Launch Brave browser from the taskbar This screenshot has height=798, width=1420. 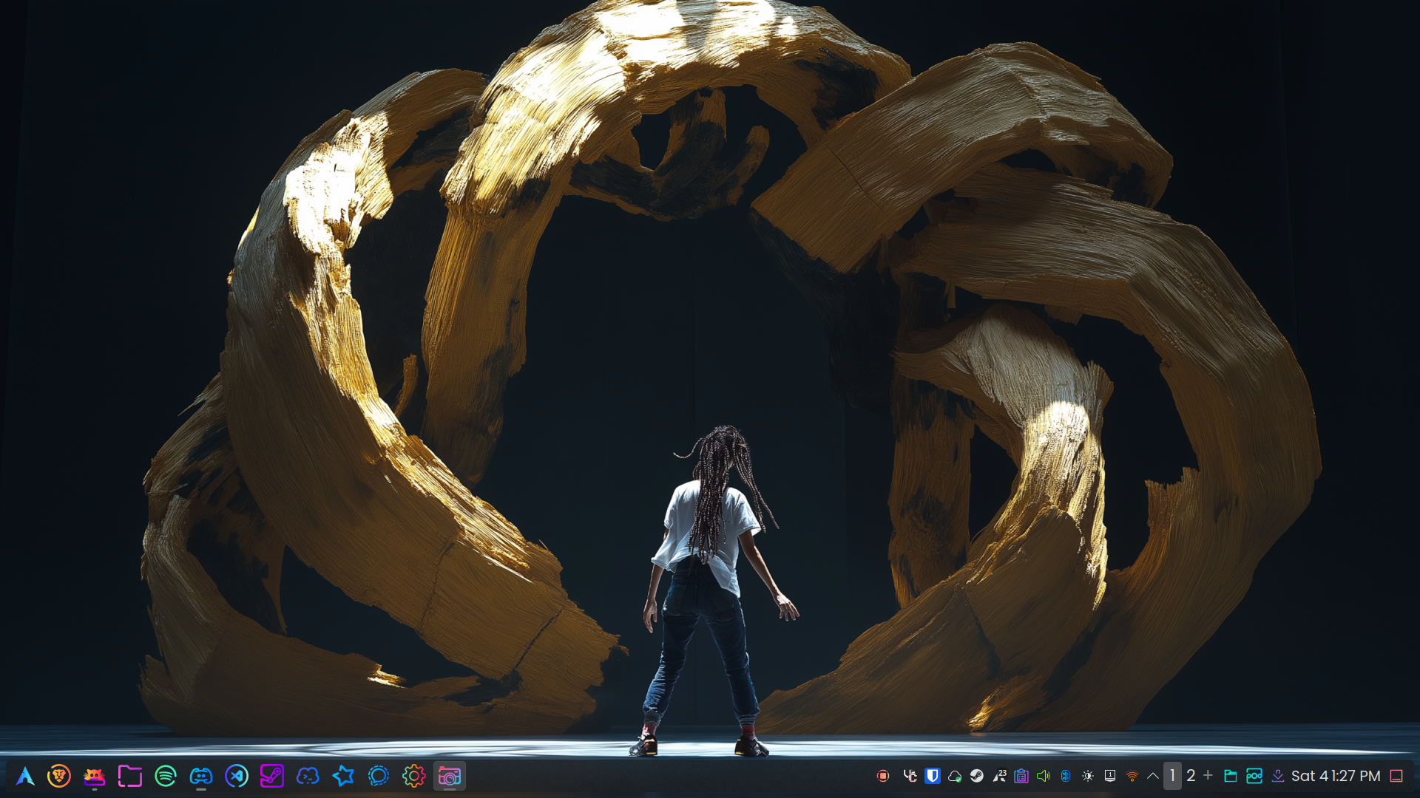click(x=59, y=776)
